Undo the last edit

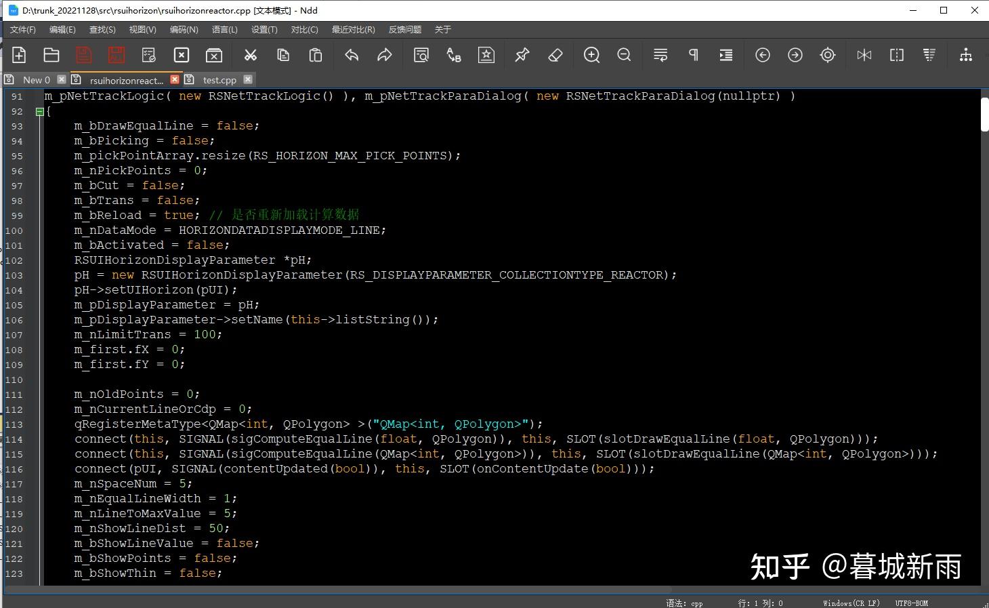[x=352, y=55]
